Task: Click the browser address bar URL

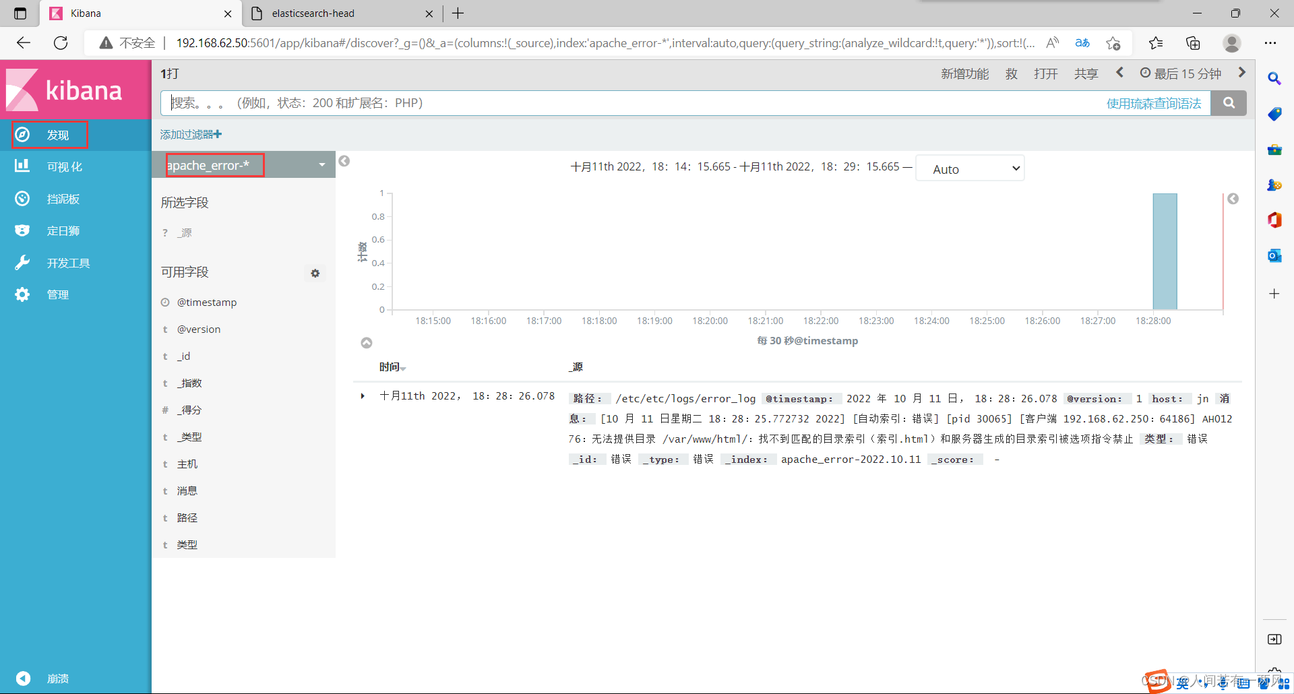Action: [605, 43]
